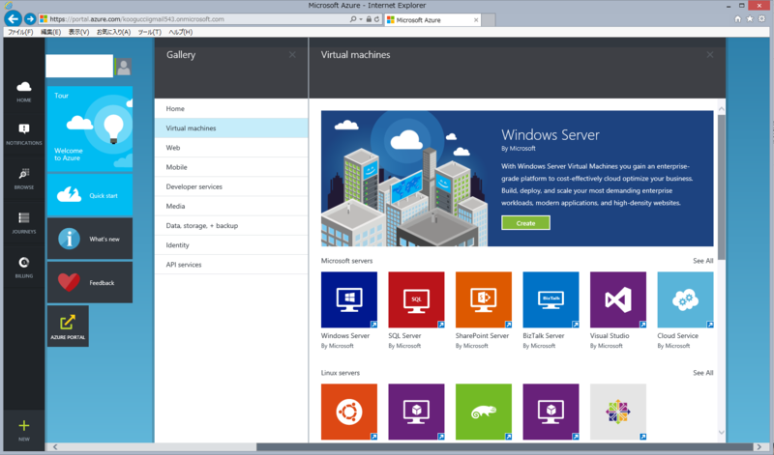The width and height of the screenshot is (774, 455).
Task: Click the browser Back arrow button
Action: tap(14, 18)
